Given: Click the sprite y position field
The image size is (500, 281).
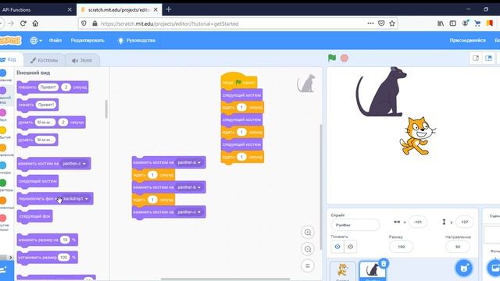Looking at the screenshot, I should coord(464,222).
